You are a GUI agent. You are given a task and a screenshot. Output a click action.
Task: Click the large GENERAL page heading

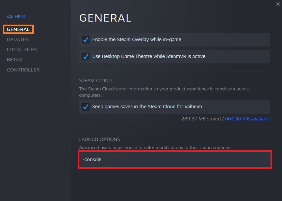105,18
